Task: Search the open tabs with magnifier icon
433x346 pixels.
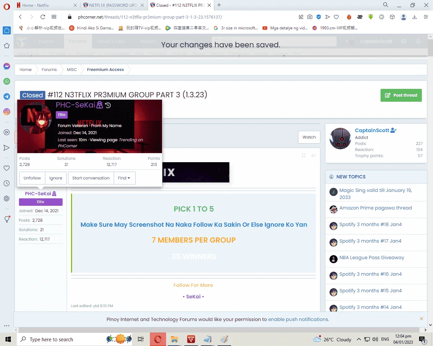Action: [x=386, y=5]
